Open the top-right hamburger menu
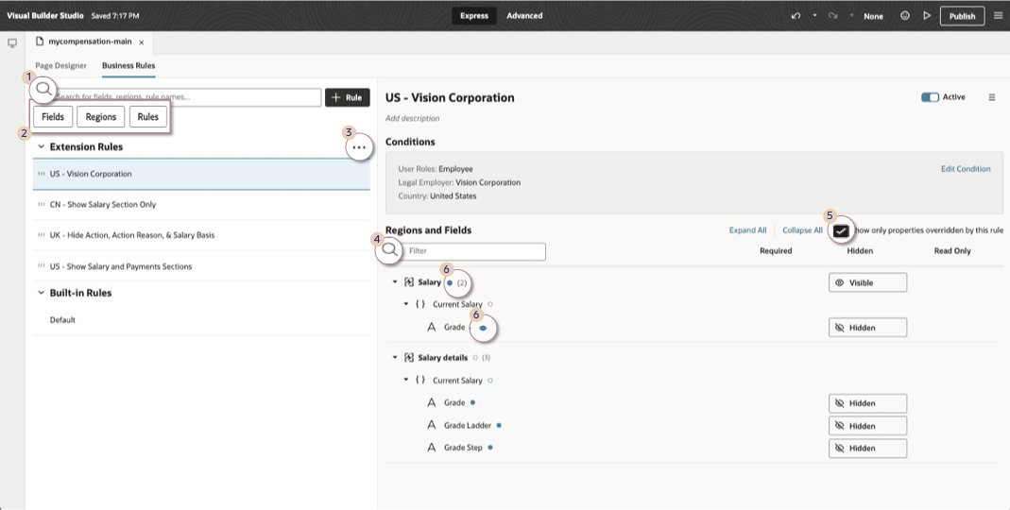 pyautogui.click(x=999, y=16)
